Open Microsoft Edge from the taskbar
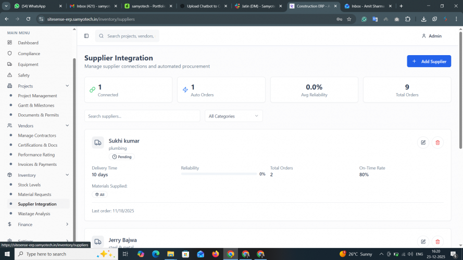 tap(156, 254)
